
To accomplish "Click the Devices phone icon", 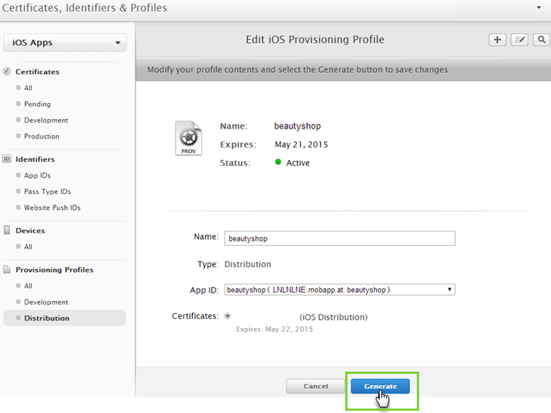I will pyautogui.click(x=8, y=231).
